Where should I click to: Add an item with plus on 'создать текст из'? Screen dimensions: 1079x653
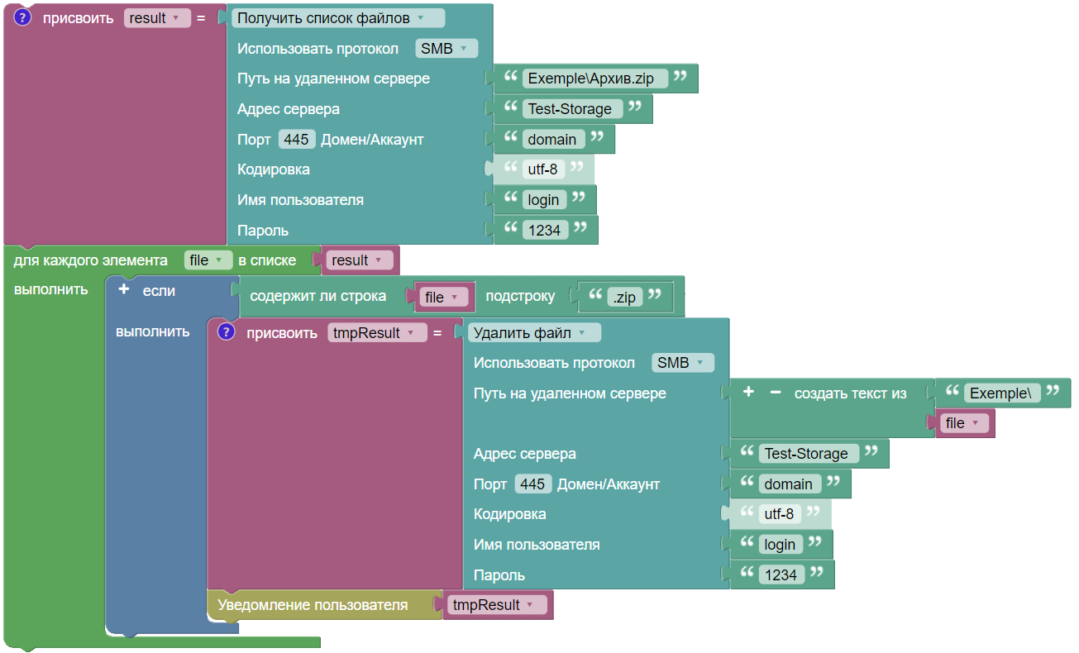point(748,393)
